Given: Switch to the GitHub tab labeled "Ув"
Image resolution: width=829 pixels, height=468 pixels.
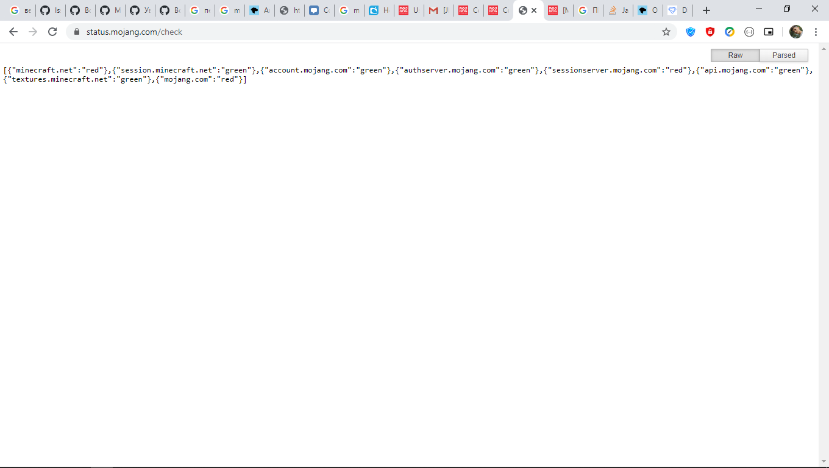Looking at the screenshot, I should (x=140, y=10).
